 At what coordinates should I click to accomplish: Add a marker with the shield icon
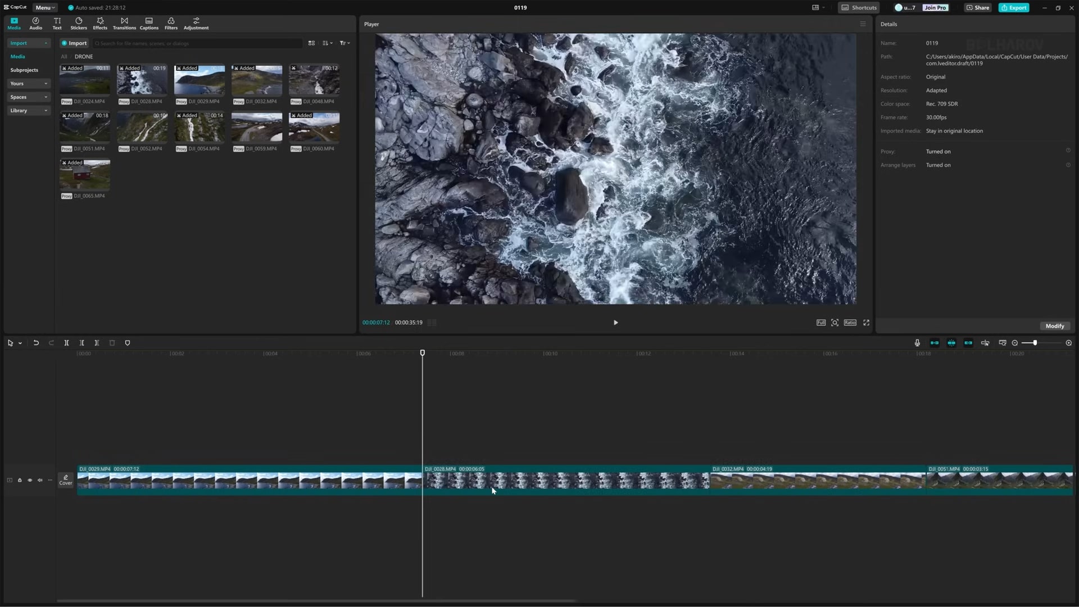tap(128, 343)
